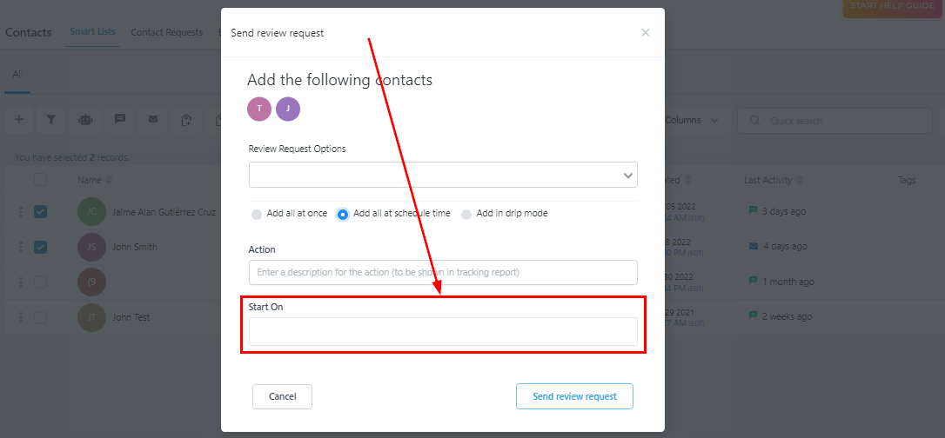Click the Cancel button
Viewport: 945px width, 438px height.
282,396
